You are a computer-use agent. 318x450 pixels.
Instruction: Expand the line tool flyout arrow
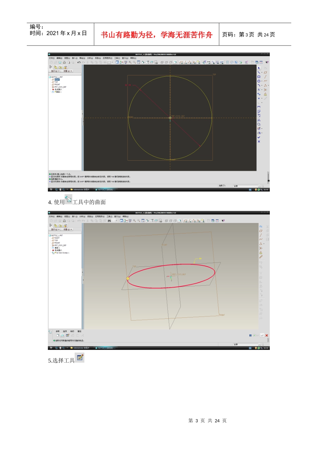(262, 72)
